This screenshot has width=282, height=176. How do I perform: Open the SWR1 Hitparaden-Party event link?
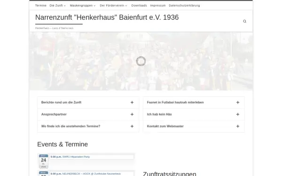point(76,157)
